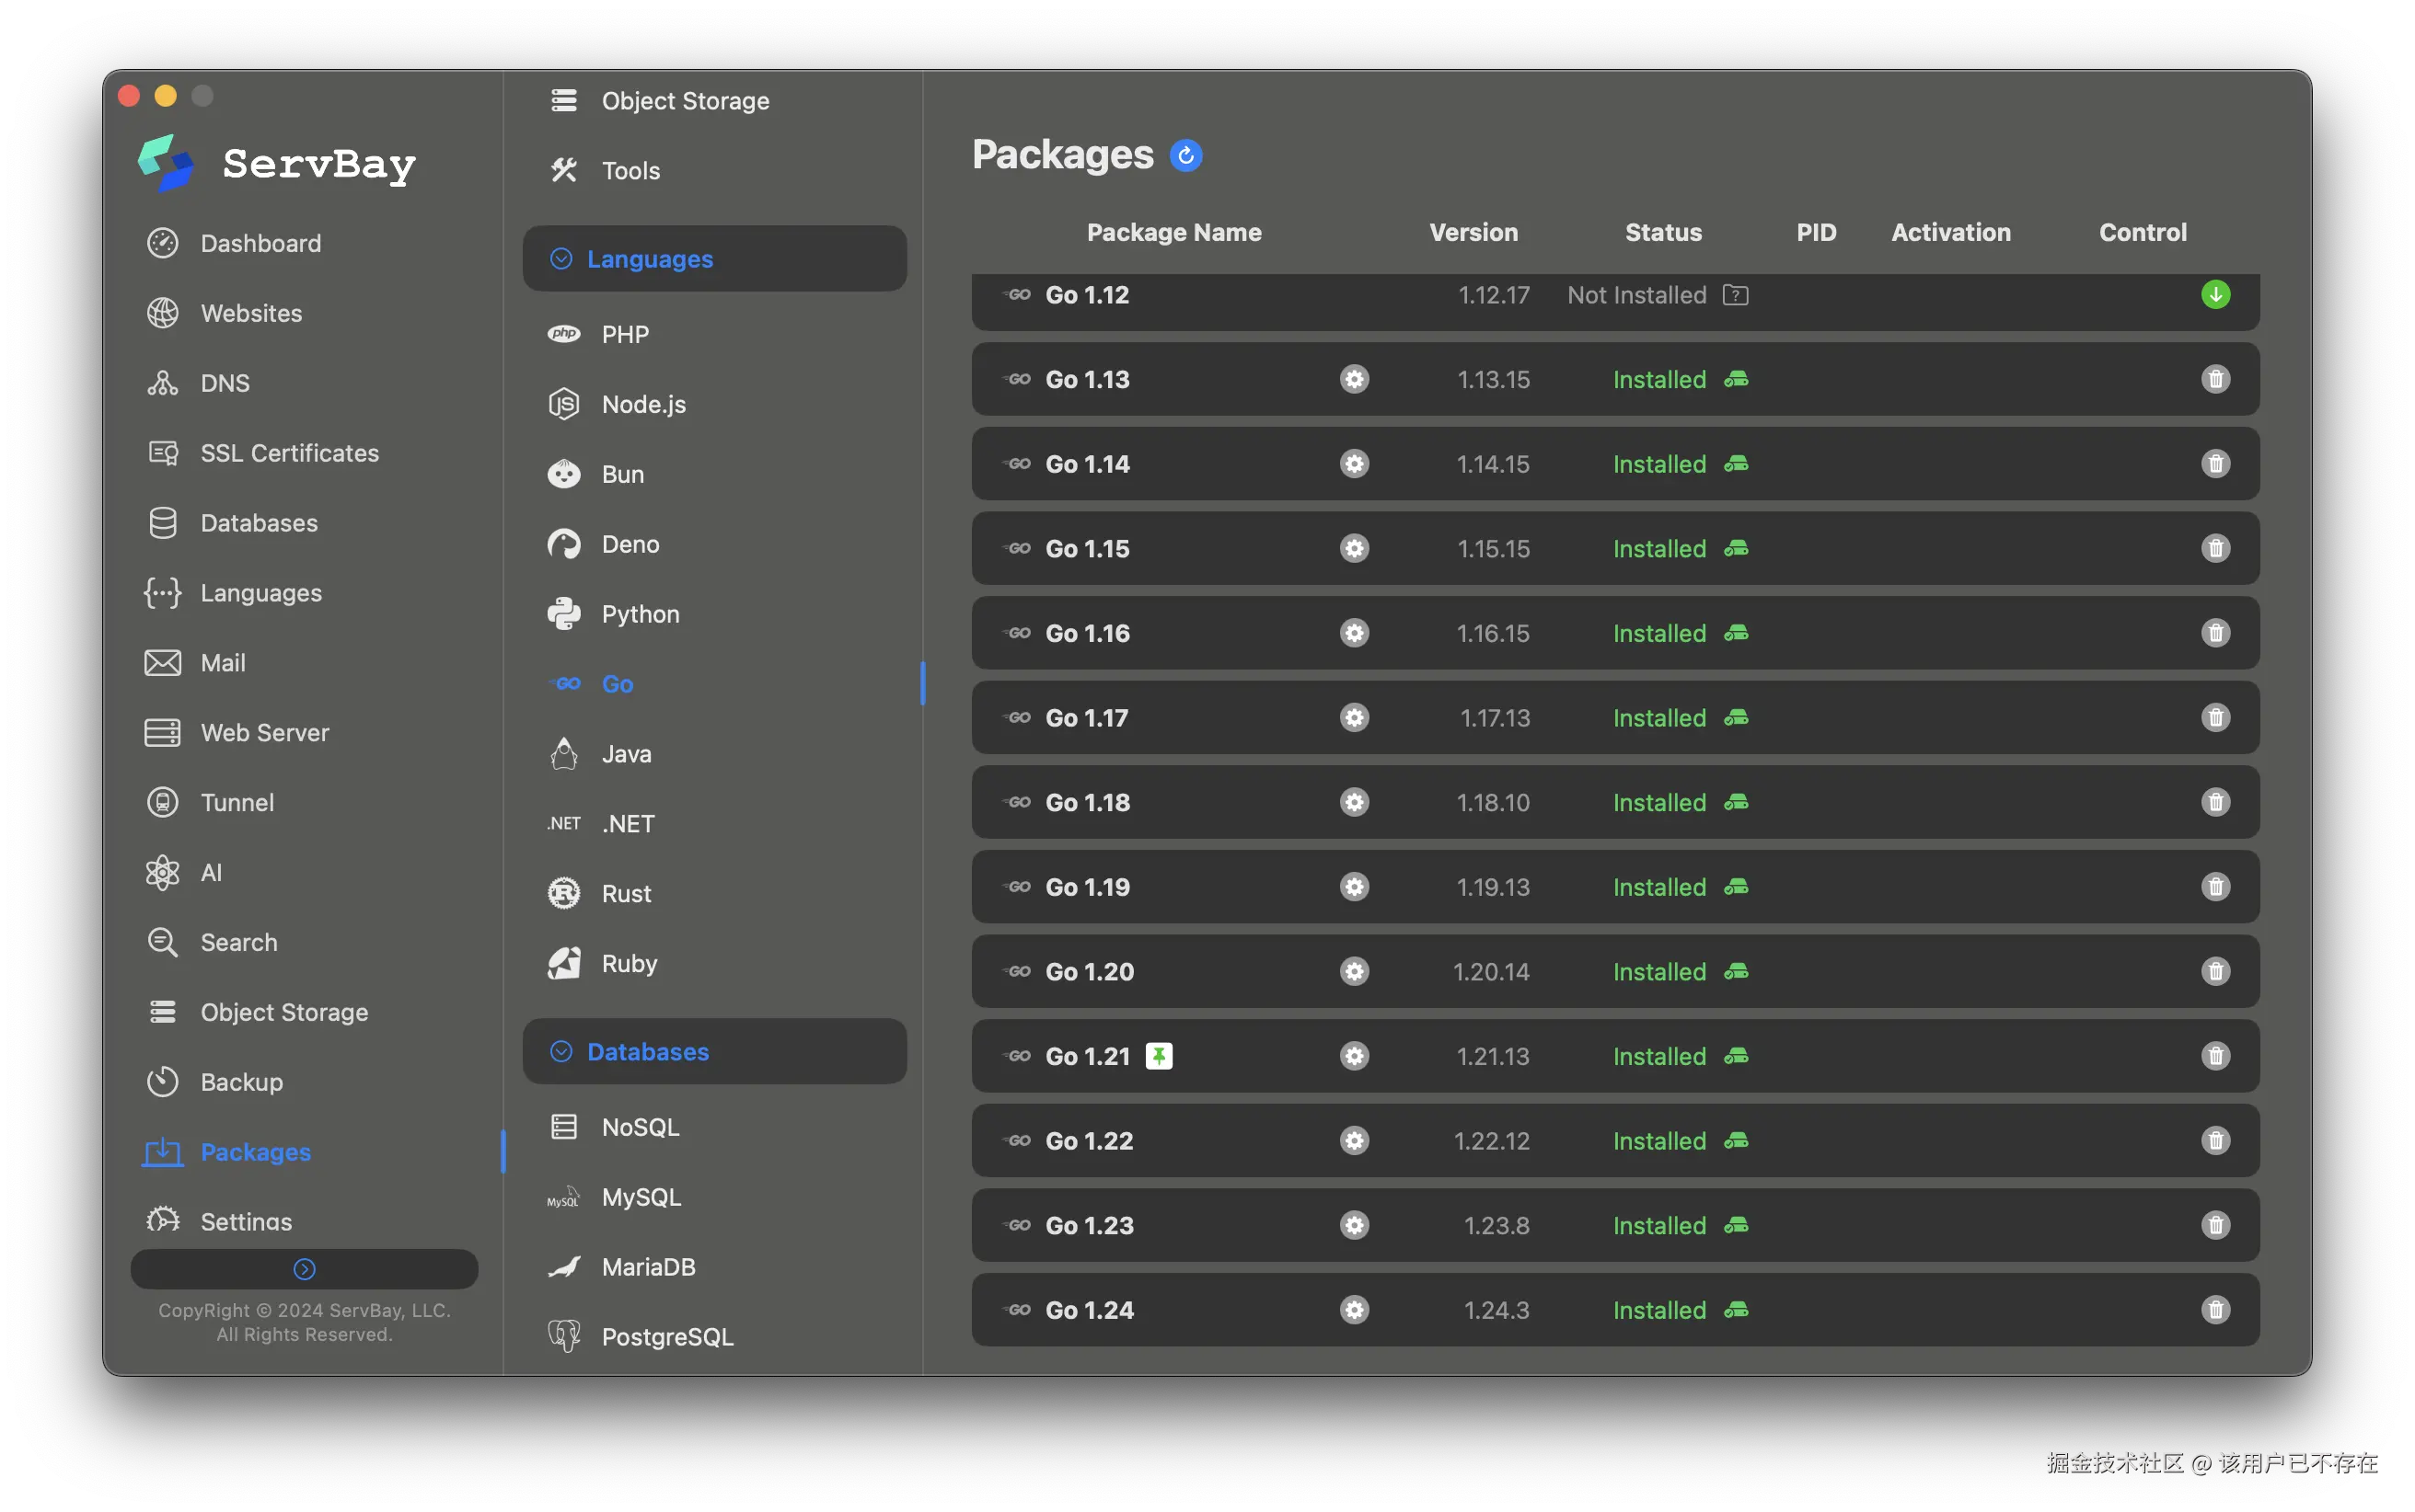Open the Tunnel section
This screenshot has height=1512, width=2415.
point(237,803)
